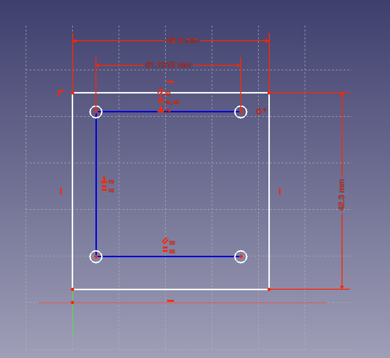Select the sketch origin point below the rectangle
This screenshot has height=358, width=390.
click(73, 301)
